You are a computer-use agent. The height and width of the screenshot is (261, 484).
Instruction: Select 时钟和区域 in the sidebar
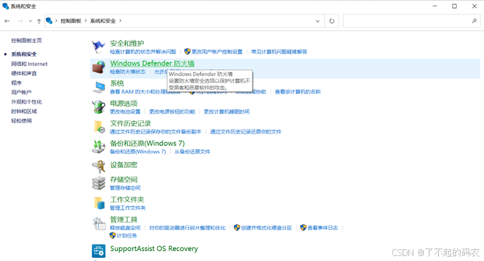coord(24,111)
